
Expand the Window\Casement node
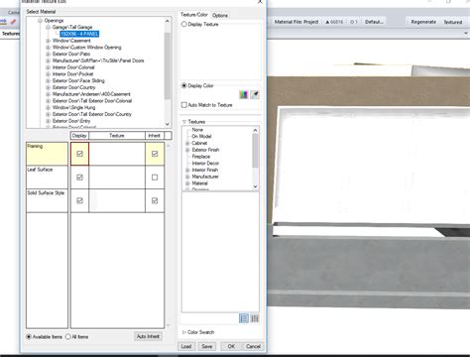pyautogui.click(x=48, y=41)
